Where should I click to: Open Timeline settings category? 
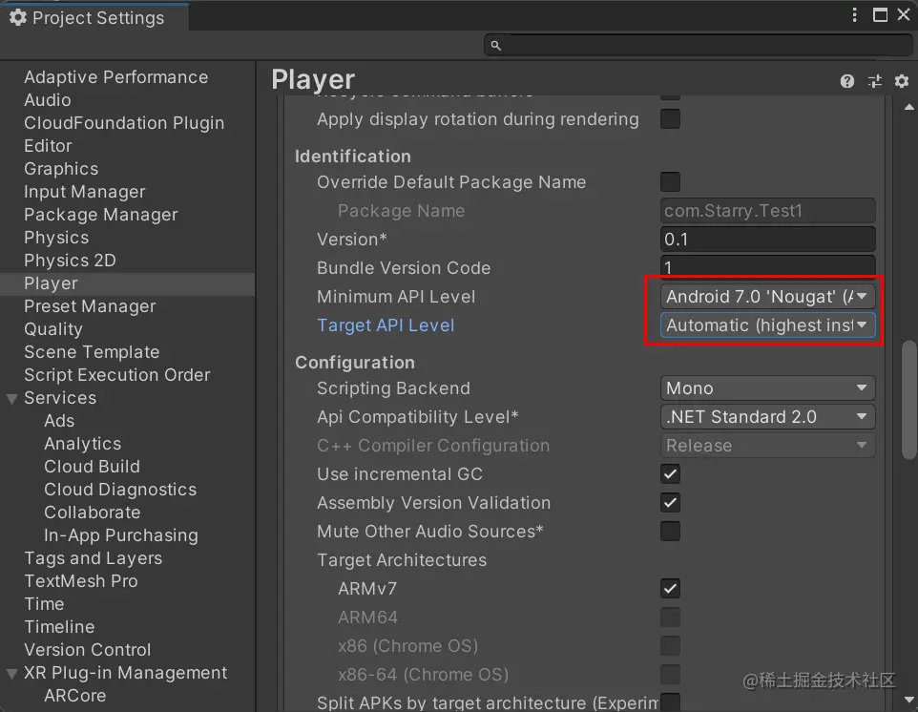[59, 626]
